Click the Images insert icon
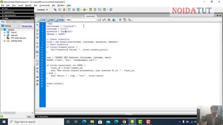The width and height of the screenshot is (223, 125). [x=78, y=10]
